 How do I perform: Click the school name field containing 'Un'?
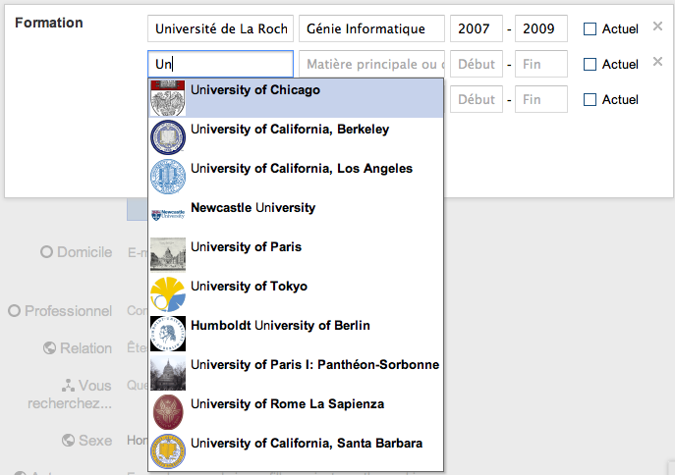click(220, 65)
